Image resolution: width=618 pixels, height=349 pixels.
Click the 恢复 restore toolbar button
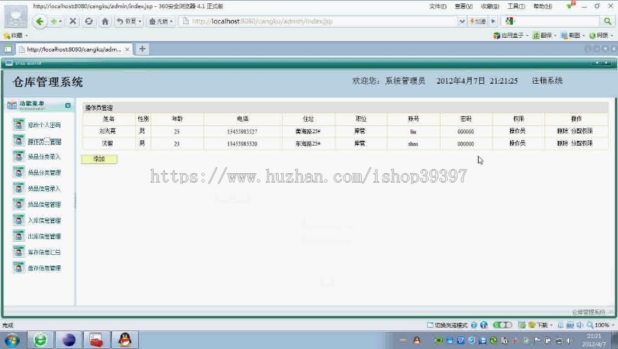(129, 21)
